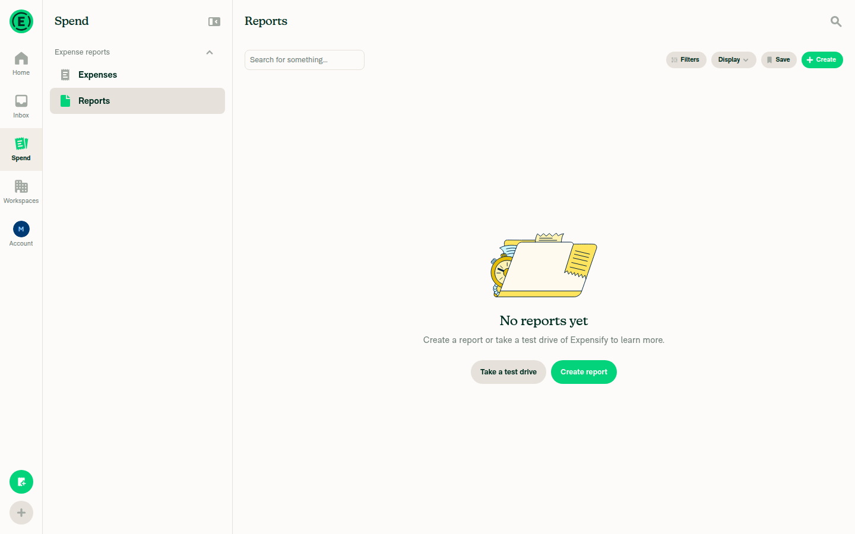This screenshot has width=855, height=534.
Task: Collapse the Spend sidebar panel
Action: (x=214, y=21)
